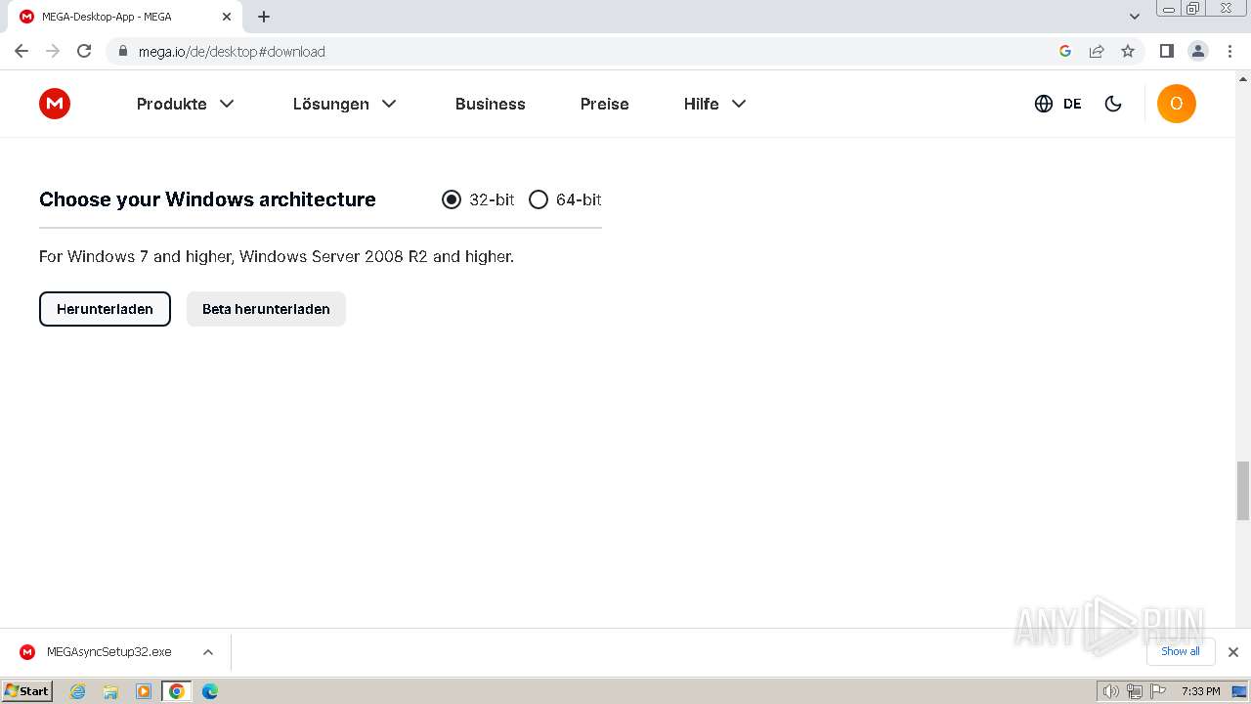Open the orange user avatar menu
The image size is (1251, 704).
point(1177,104)
